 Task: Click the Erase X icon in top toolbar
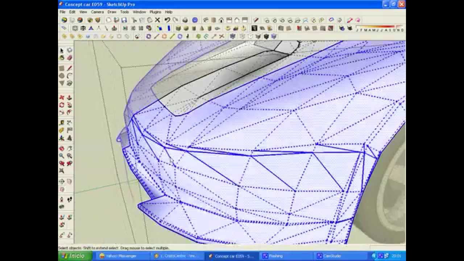(157, 20)
